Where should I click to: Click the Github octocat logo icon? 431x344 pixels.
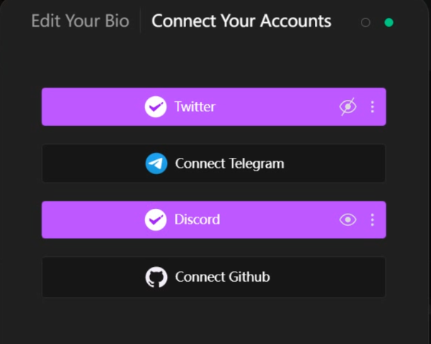click(x=156, y=277)
